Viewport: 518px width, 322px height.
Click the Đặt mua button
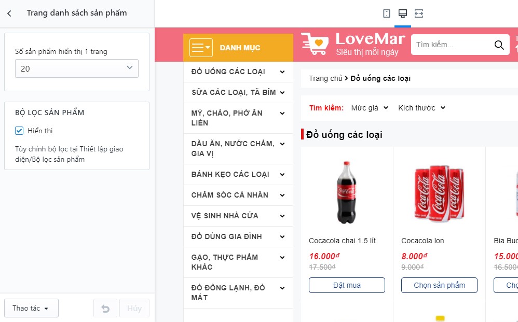click(347, 285)
